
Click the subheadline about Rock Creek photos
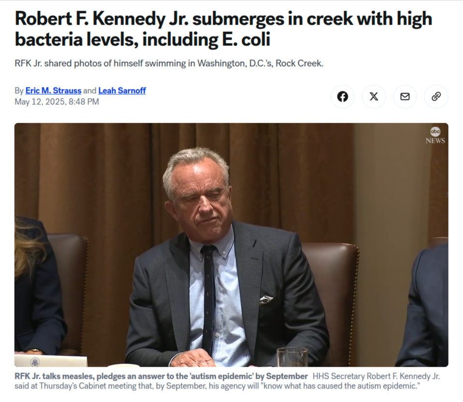point(169,63)
